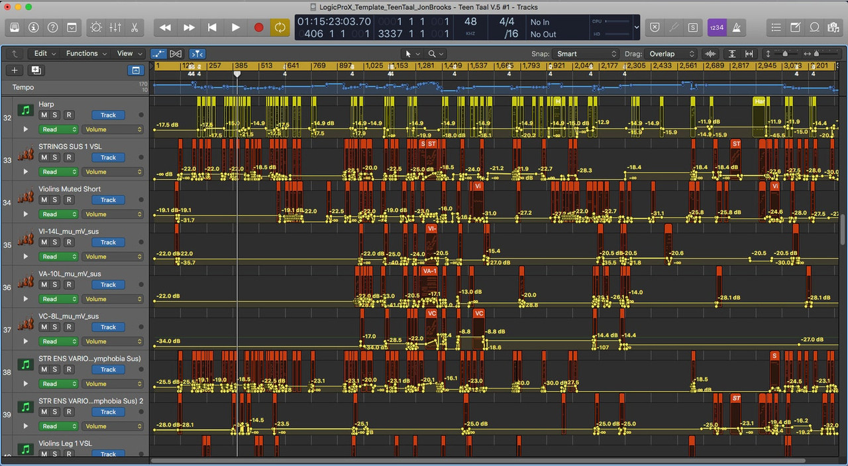This screenshot has height=466, width=848.
Task: Click the violin icon on STRINGS SUS 1 VSL
Action: (25, 154)
